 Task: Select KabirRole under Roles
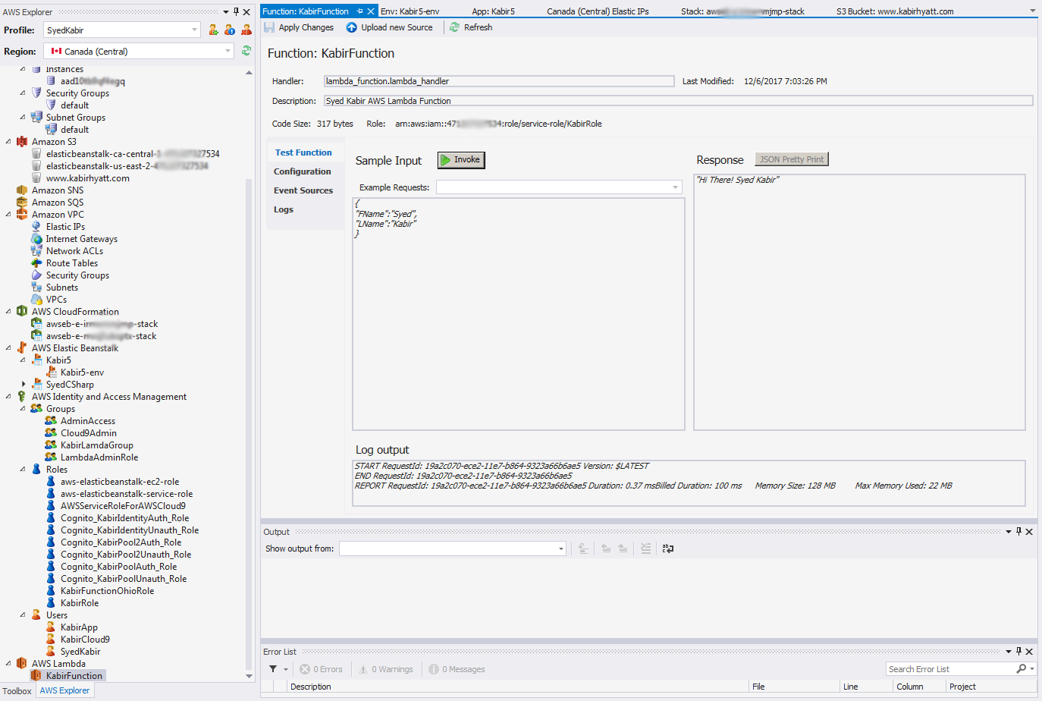(80, 603)
